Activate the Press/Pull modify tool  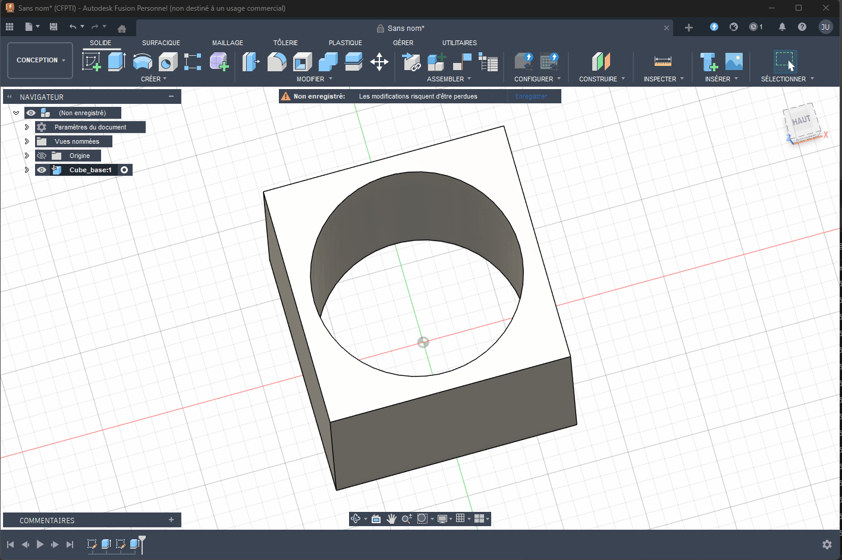[x=250, y=61]
